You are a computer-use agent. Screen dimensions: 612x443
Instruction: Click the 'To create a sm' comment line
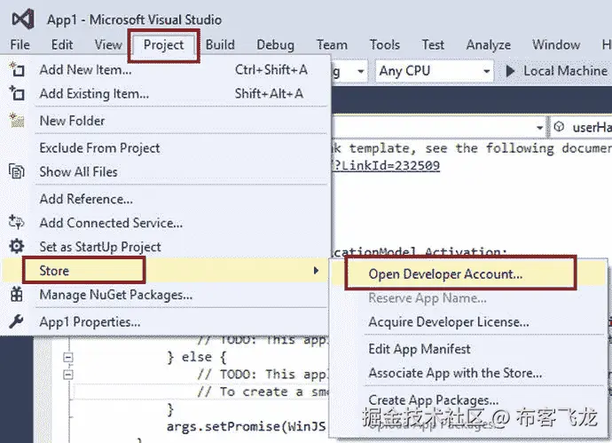coord(263,392)
